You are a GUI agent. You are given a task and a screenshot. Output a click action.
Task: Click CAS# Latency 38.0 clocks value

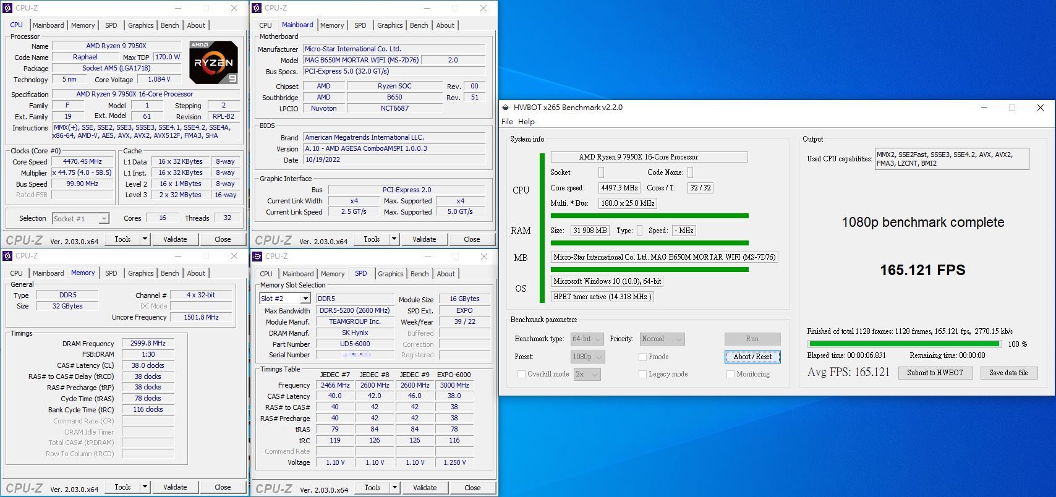click(x=148, y=365)
